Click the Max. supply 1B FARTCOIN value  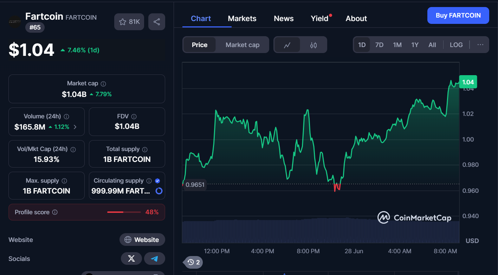tap(46, 191)
